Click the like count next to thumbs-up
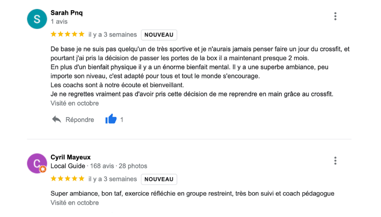 tap(122, 120)
